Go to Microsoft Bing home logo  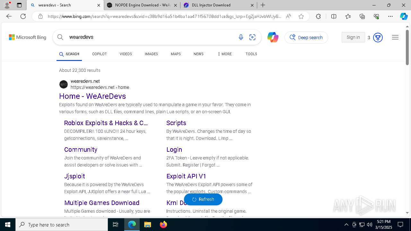tap(28, 37)
